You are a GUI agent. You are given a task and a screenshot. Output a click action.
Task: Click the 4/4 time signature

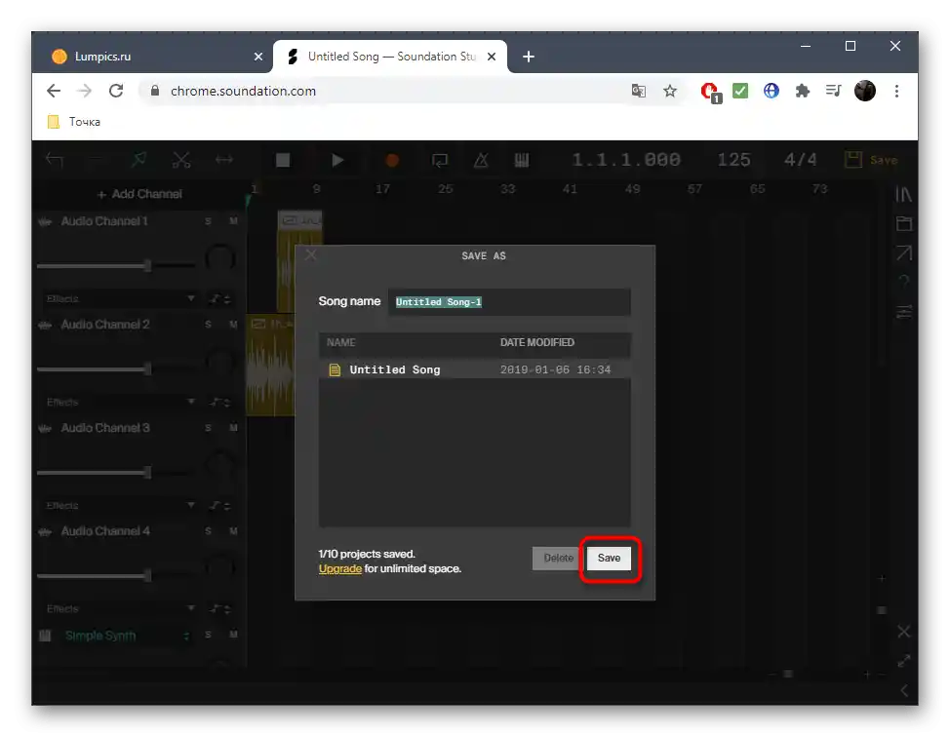(x=801, y=160)
